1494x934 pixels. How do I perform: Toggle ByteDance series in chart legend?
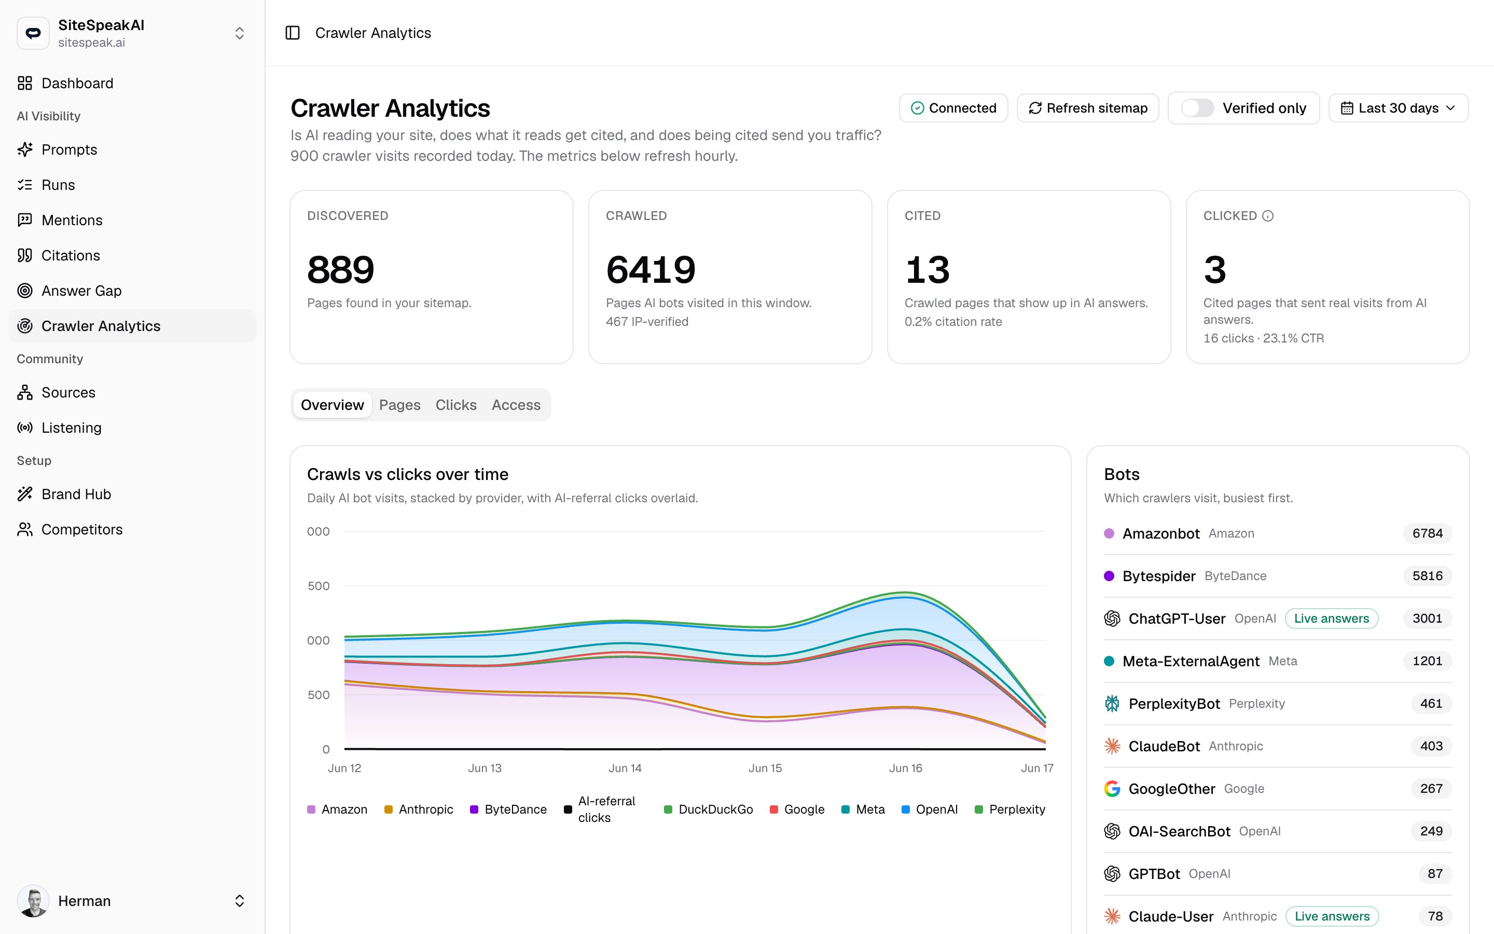click(508, 809)
